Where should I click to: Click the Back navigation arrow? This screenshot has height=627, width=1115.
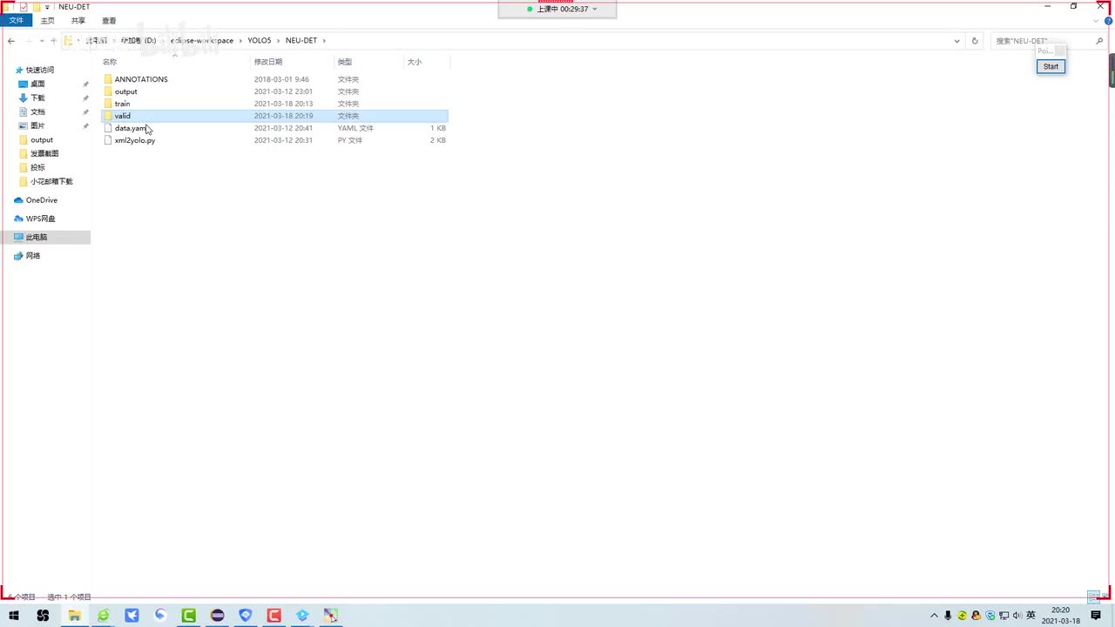[10, 41]
